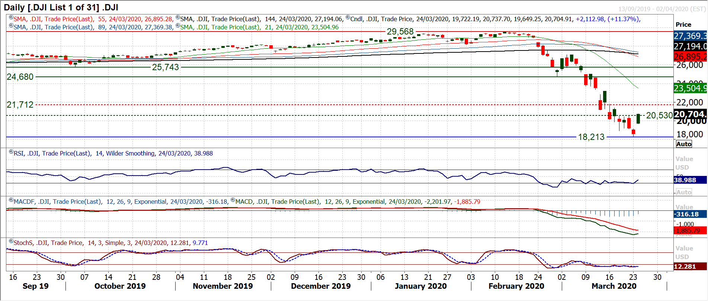The width and height of the screenshot is (708, 301).
Task: Click the 25,743 horizontal level label
Action: [166, 67]
